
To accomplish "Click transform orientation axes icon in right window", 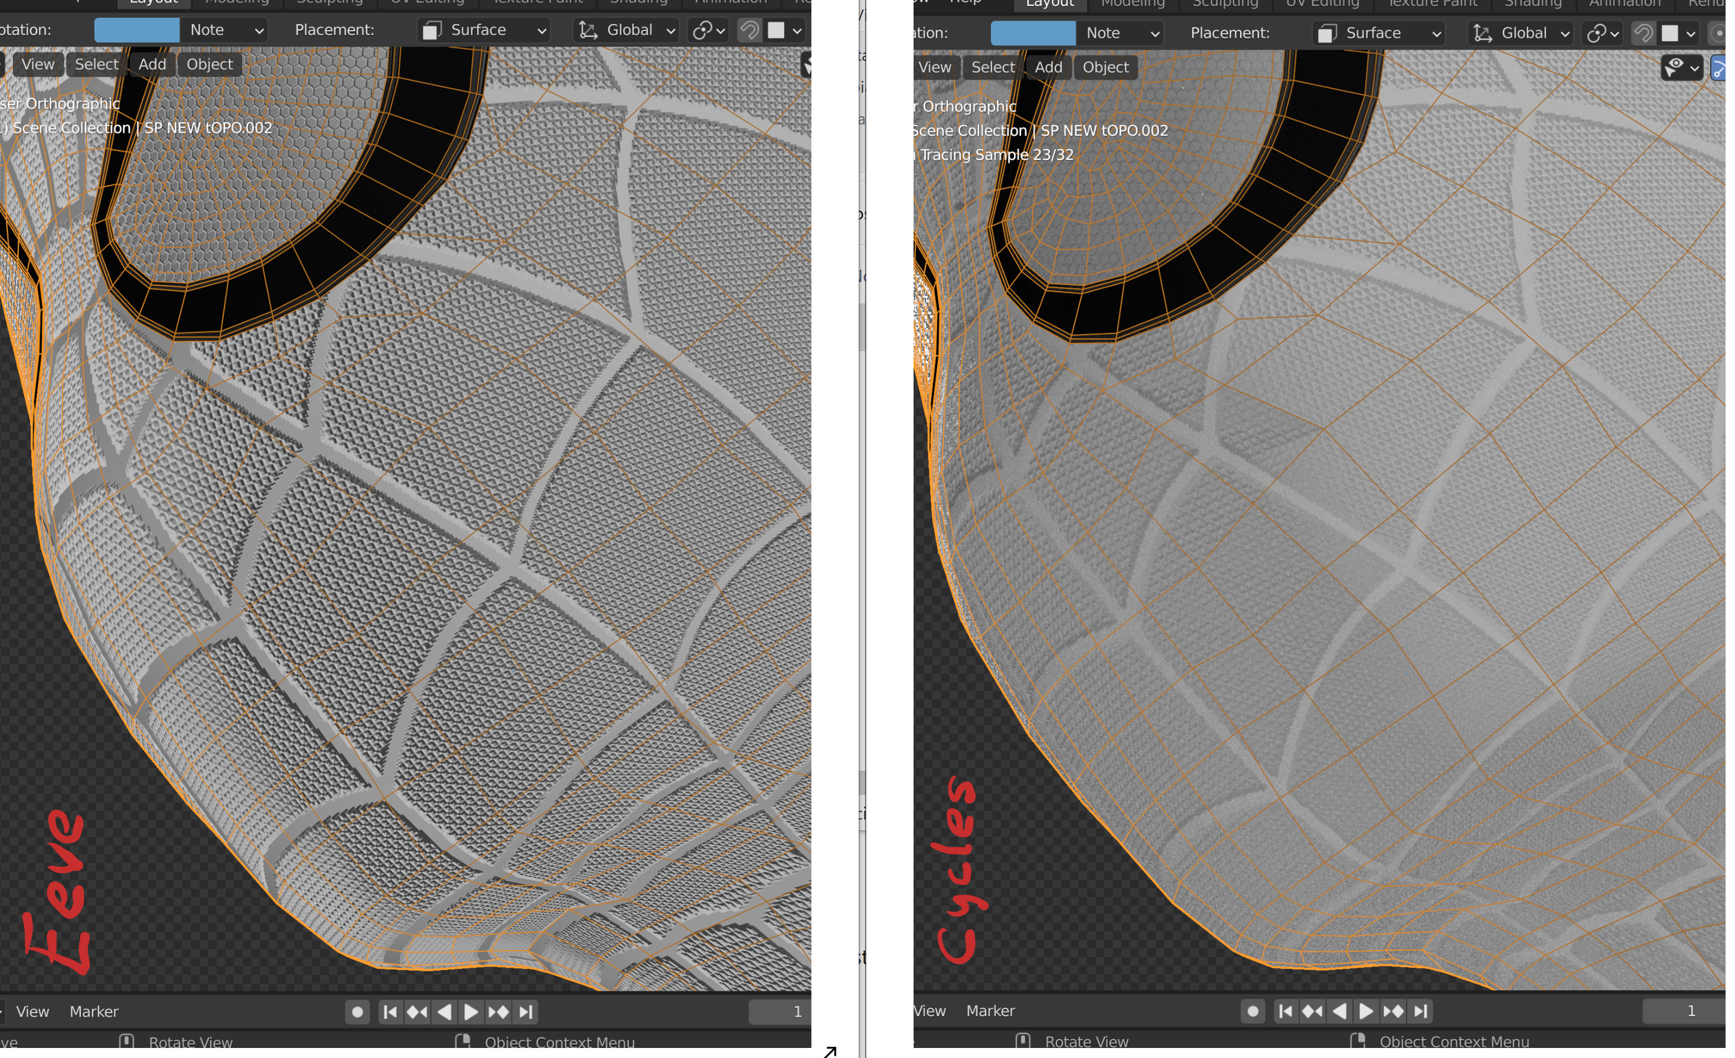I will pos(1483,33).
